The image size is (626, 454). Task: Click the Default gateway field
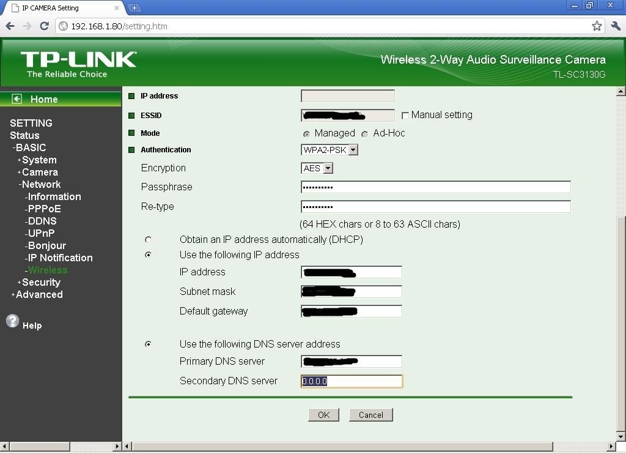coord(352,311)
